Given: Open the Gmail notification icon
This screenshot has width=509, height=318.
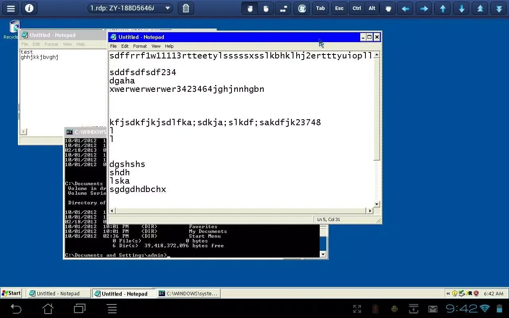Looking at the screenshot, I should pos(433,309).
